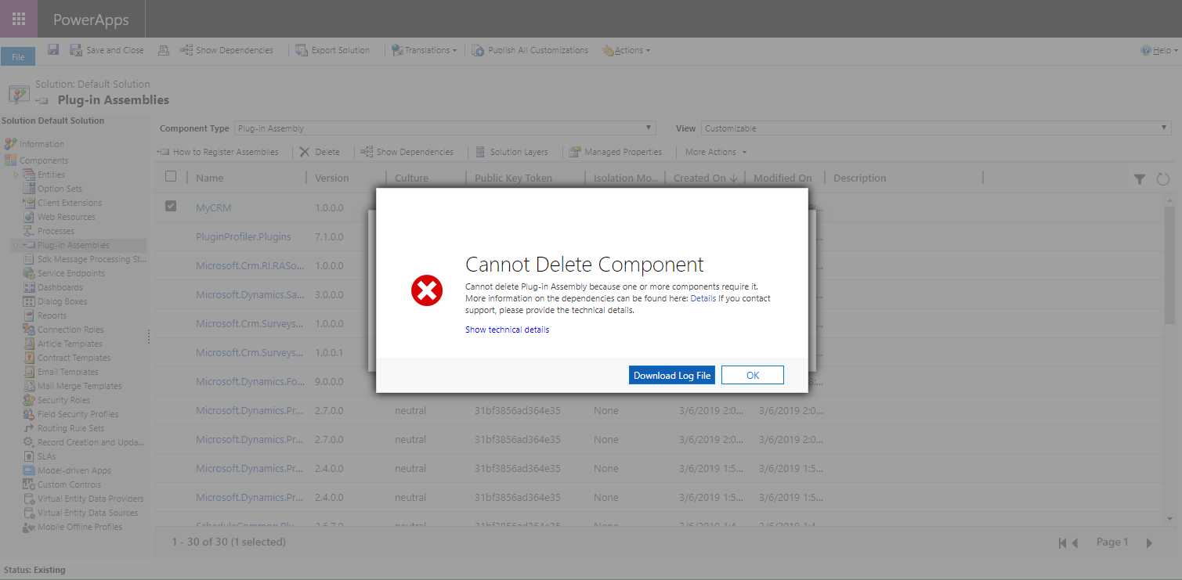The width and height of the screenshot is (1182, 580).
Task: Select Service Endpoints in the tree
Action: (71, 273)
